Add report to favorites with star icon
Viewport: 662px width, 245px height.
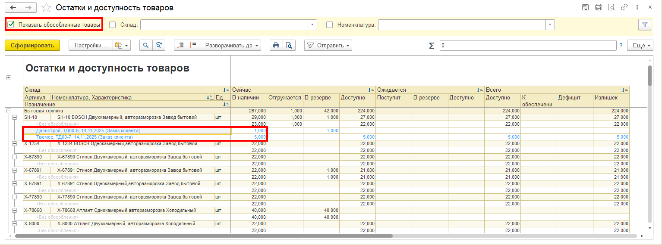click(46, 8)
